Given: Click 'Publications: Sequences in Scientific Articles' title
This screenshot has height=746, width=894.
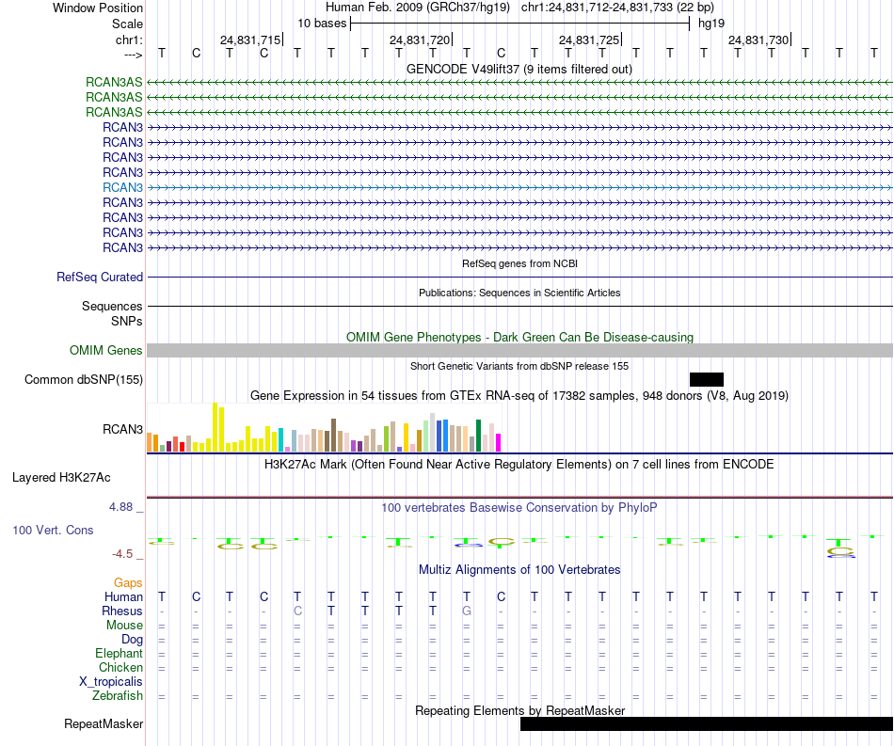Looking at the screenshot, I should tap(519, 293).
